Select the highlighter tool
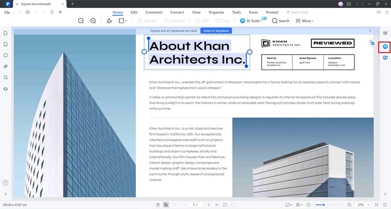391x209 pixels. click(109, 21)
